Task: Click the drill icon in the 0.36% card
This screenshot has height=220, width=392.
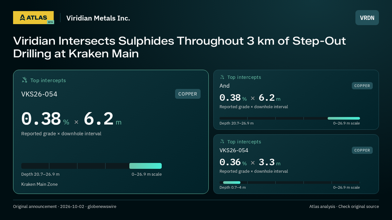Action: point(222,141)
